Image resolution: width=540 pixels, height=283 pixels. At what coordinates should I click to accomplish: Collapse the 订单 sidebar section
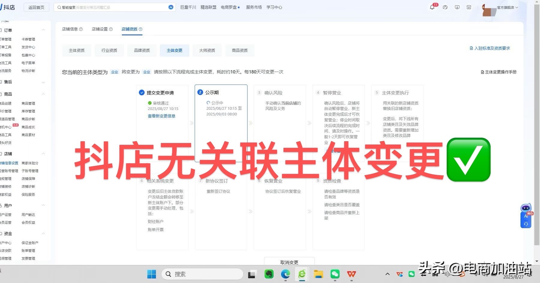pyautogui.click(x=43, y=30)
